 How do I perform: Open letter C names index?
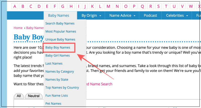click(x=31, y=6)
